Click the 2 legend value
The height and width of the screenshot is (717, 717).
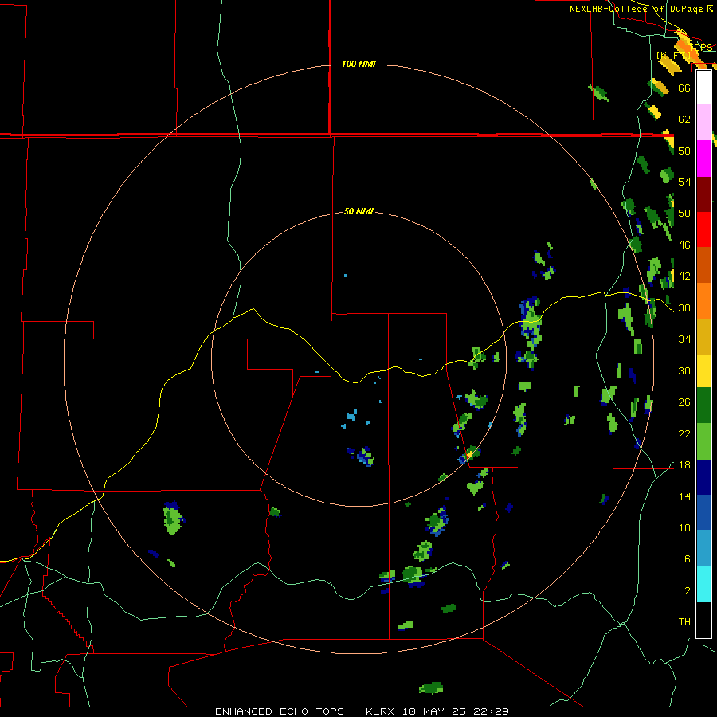(x=687, y=591)
